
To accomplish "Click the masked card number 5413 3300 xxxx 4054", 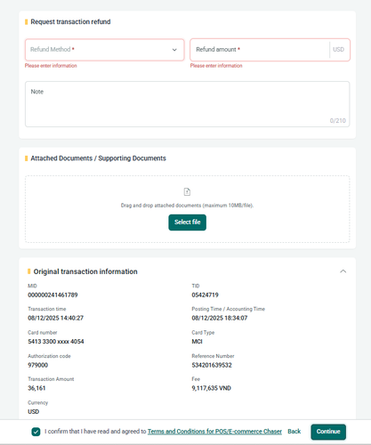I will coord(56,342).
